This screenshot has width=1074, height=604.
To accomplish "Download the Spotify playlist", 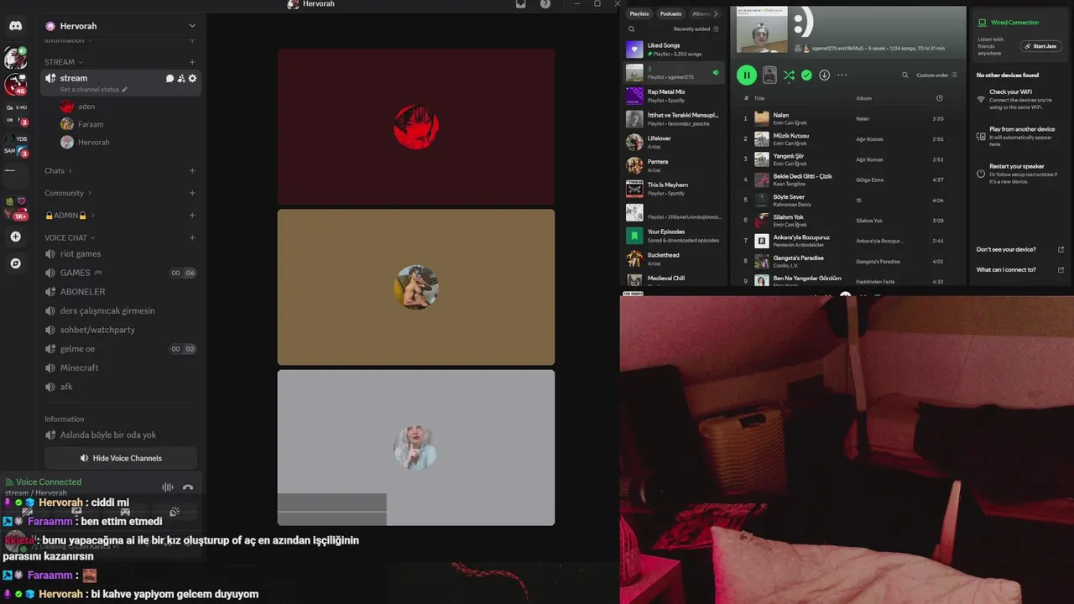I will (x=824, y=75).
